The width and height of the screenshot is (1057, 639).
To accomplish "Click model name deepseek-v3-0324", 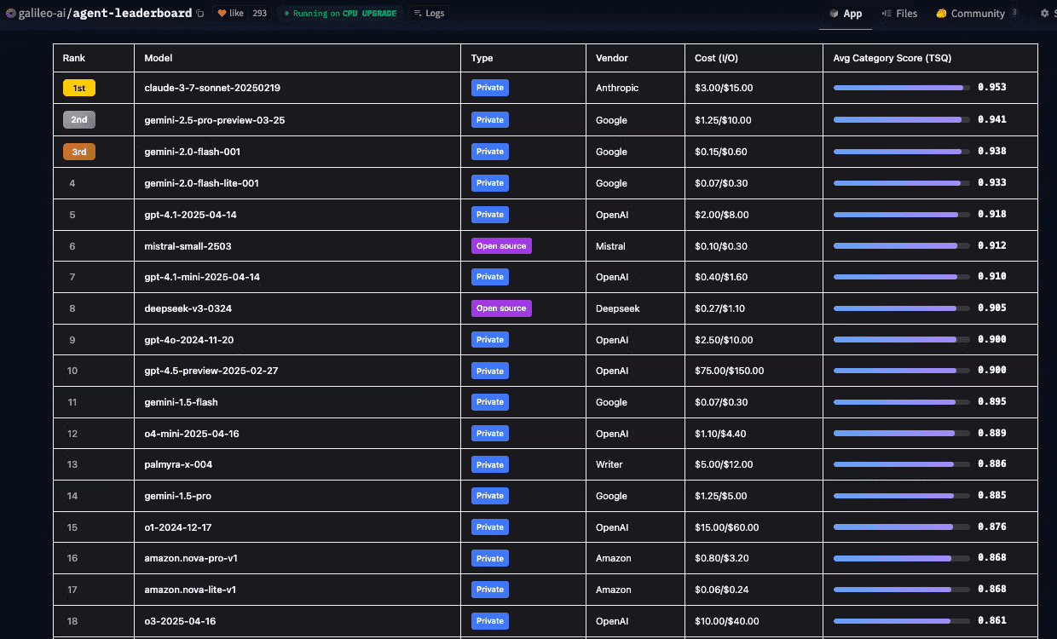I will pos(188,308).
